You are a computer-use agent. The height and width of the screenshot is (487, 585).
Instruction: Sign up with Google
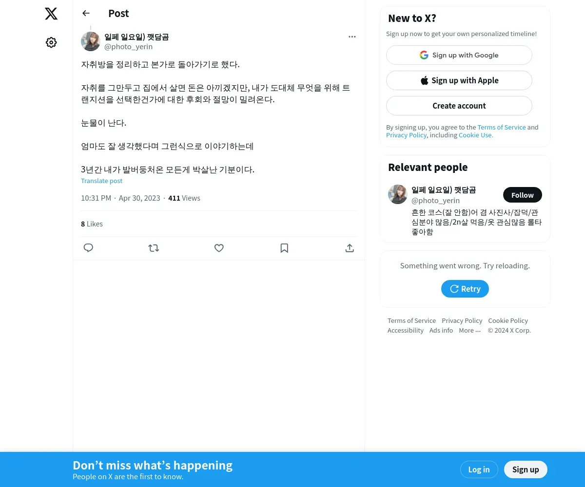[459, 55]
